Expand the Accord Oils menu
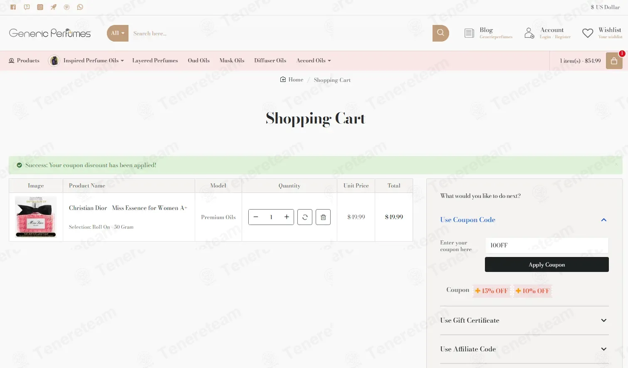Viewport: 628px width, 368px height. [314, 61]
